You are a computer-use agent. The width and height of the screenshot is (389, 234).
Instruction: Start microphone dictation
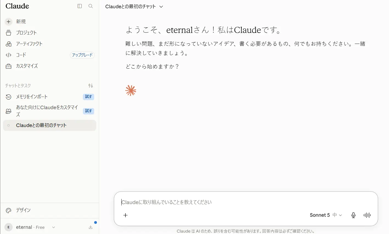[354, 215]
